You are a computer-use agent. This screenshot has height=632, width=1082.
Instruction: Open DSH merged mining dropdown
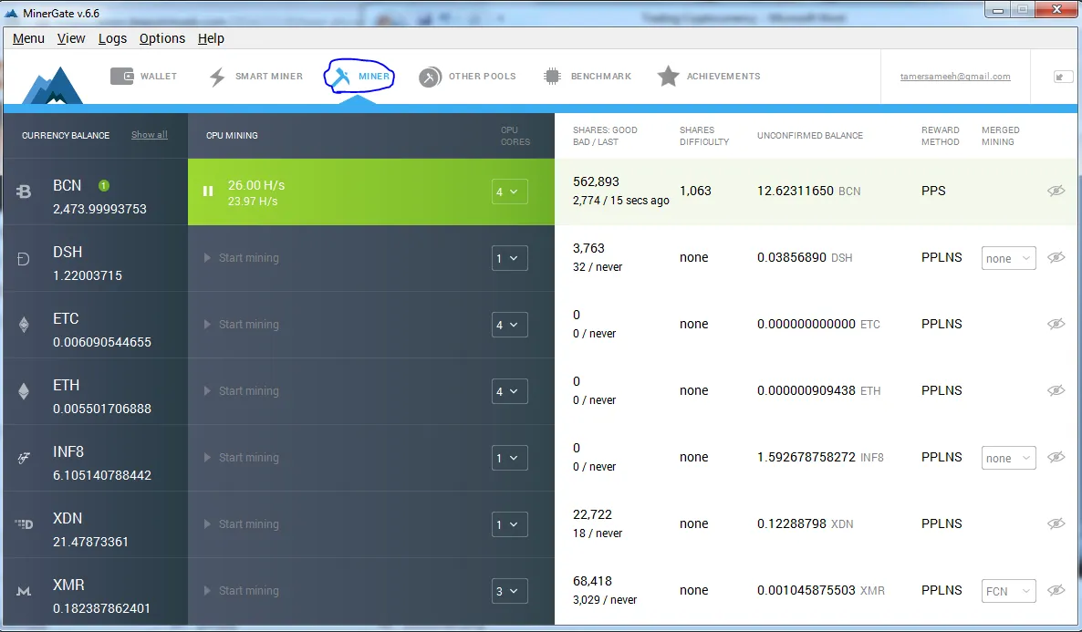pyautogui.click(x=1008, y=258)
